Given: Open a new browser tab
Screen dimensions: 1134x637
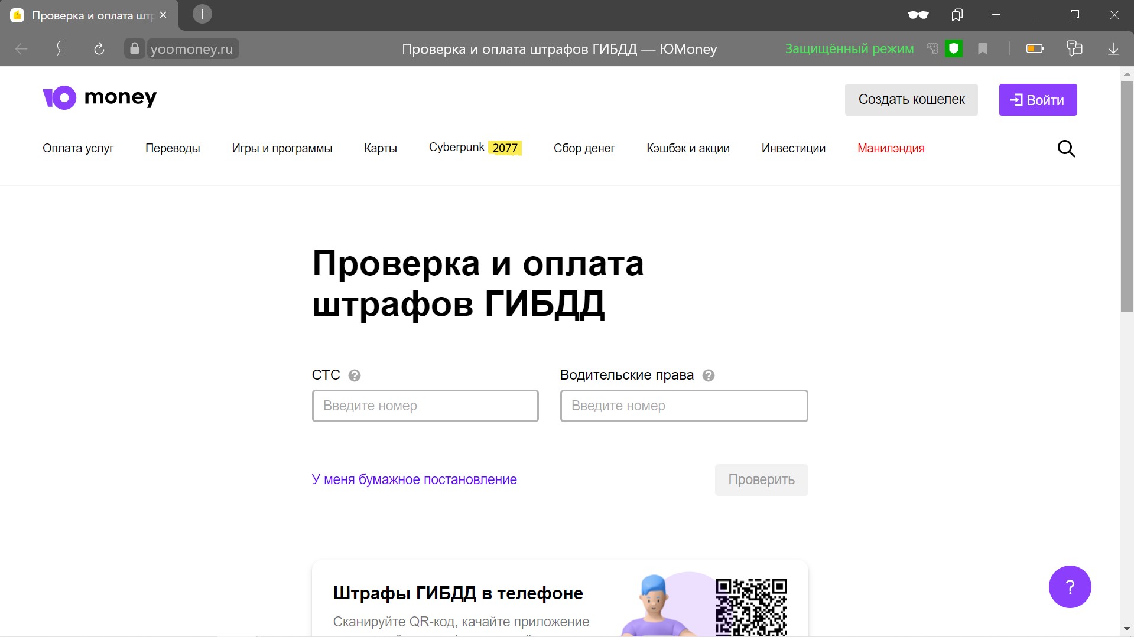Looking at the screenshot, I should pos(202,15).
